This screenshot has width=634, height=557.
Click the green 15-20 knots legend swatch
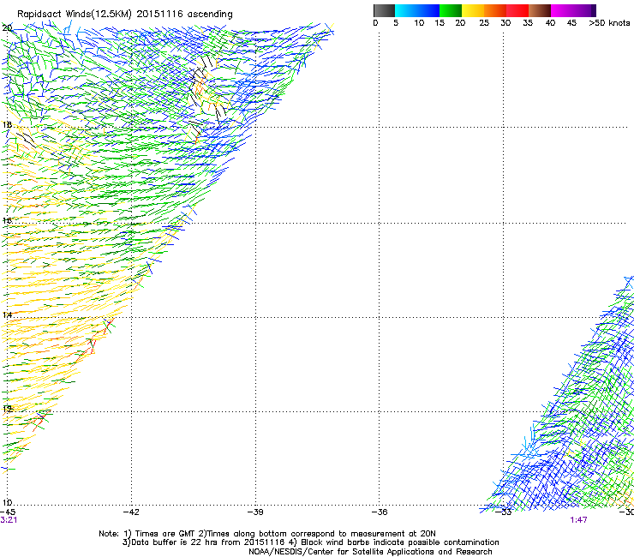coord(451,10)
